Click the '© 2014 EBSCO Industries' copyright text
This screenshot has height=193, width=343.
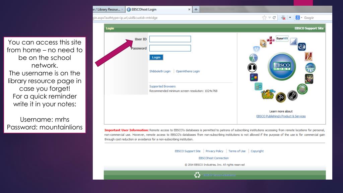pos(215,165)
